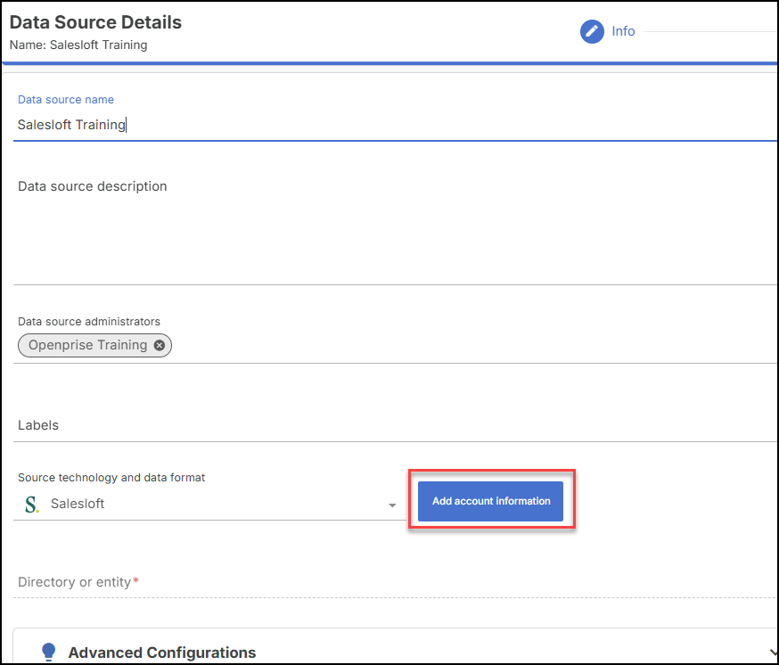This screenshot has height=665, width=779.
Task: Click the Data source administrators label
Action: [89, 322]
